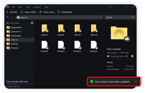The width and height of the screenshot is (145, 93).
Task: Open the File menu
Action: tap(13, 7)
